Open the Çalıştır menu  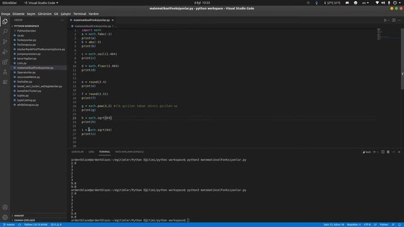point(66,14)
